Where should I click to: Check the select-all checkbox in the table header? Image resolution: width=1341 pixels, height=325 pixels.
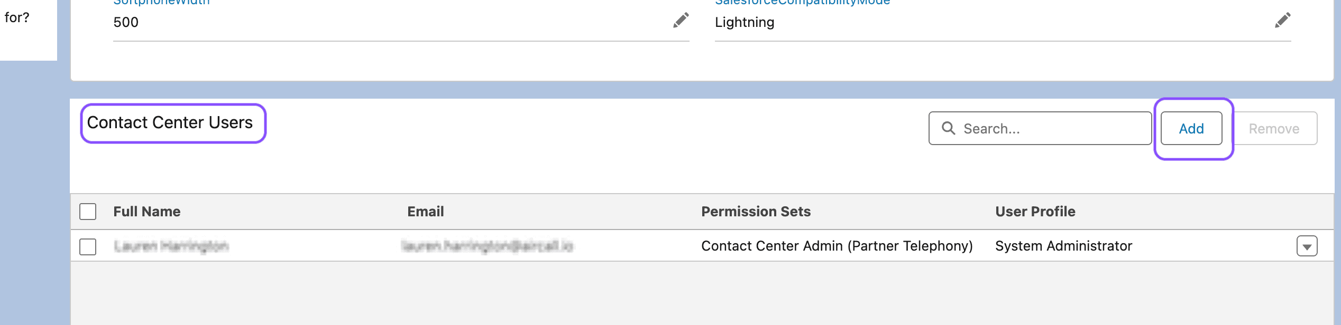[88, 211]
